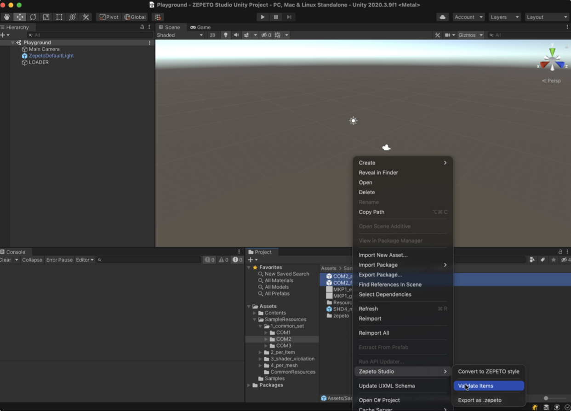This screenshot has height=412, width=571.
Task: Select the Hand tool in the toolbar
Action: click(x=6, y=17)
